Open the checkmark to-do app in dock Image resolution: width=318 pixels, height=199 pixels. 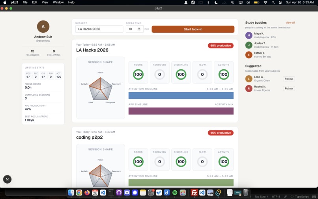click(159, 192)
